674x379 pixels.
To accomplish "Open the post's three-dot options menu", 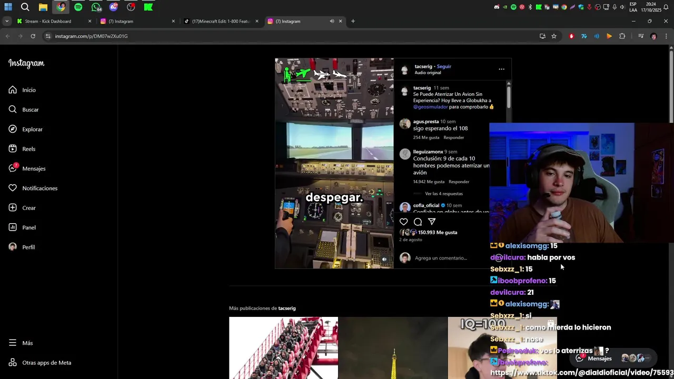I will coord(501,69).
